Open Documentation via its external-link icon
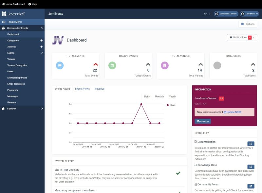Viewport: 262px width, 193px height. [251, 144]
